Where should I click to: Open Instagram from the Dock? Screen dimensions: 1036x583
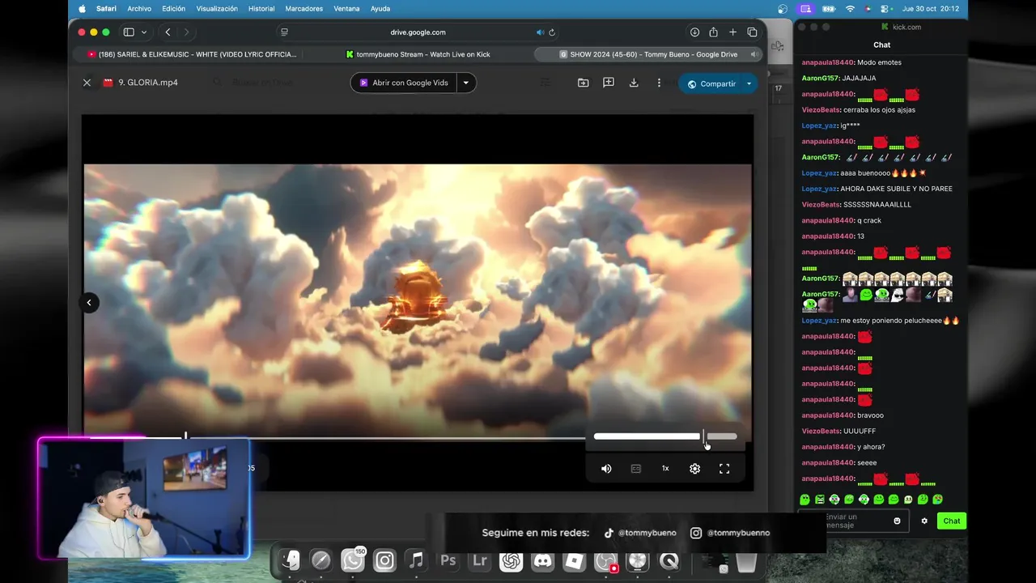coord(384,560)
